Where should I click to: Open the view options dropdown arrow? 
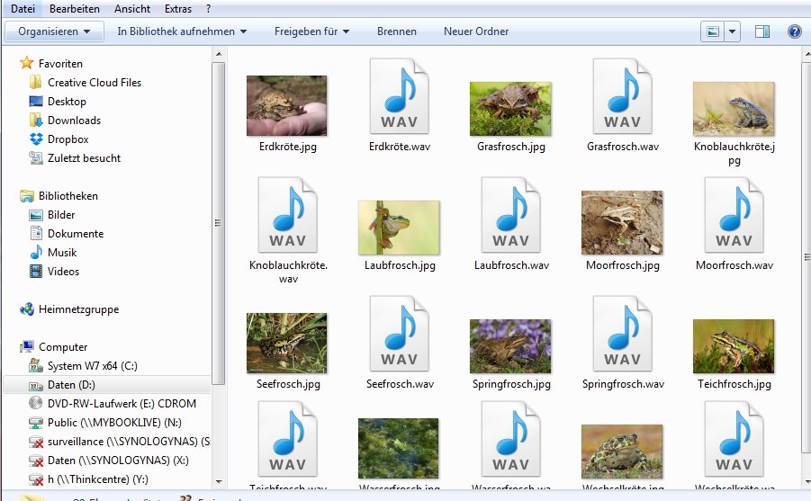732,31
